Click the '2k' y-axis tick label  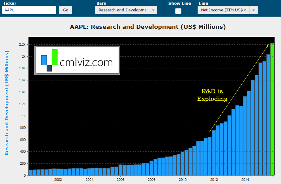point(24,56)
